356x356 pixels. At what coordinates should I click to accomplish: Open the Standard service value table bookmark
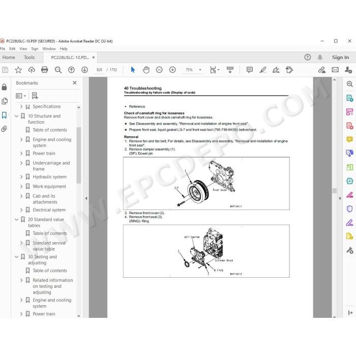point(49,246)
